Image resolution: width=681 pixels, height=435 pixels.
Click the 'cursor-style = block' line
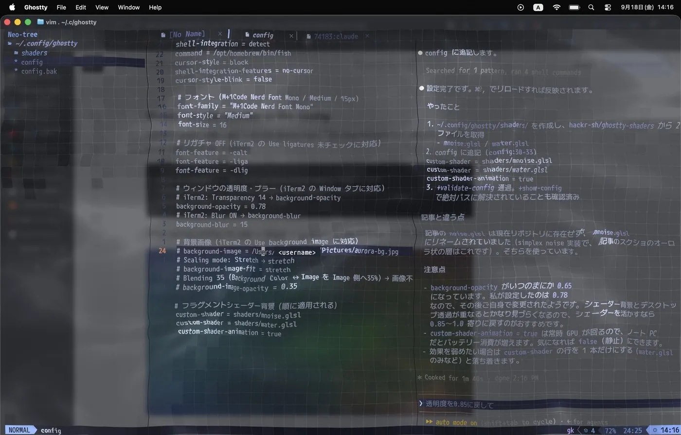pyautogui.click(x=212, y=62)
